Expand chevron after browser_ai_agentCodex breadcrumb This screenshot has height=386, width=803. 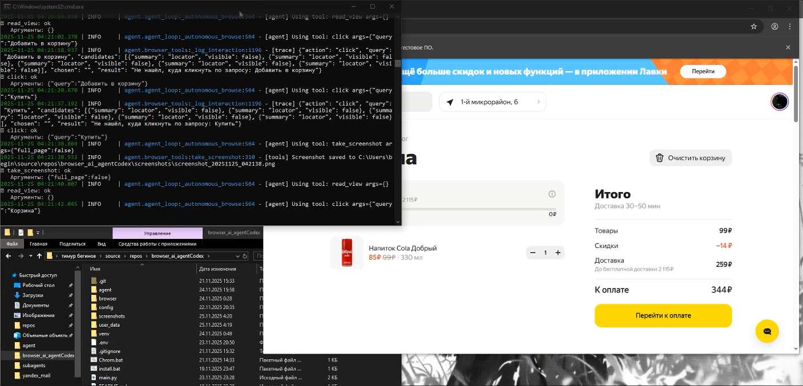(x=209, y=256)
